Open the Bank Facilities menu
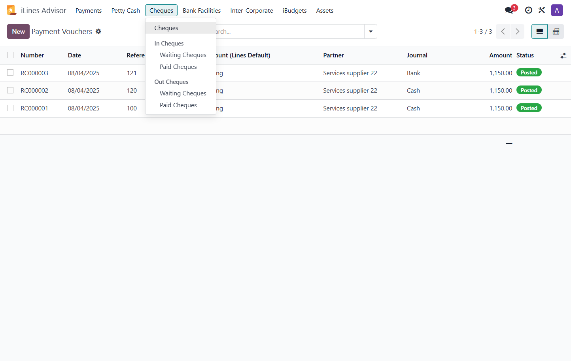571x361 pixels. coord(202,11)
